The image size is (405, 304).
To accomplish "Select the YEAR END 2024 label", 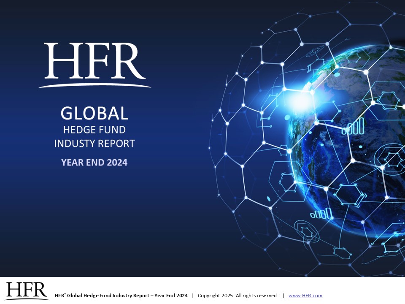I will coord(95,162).
